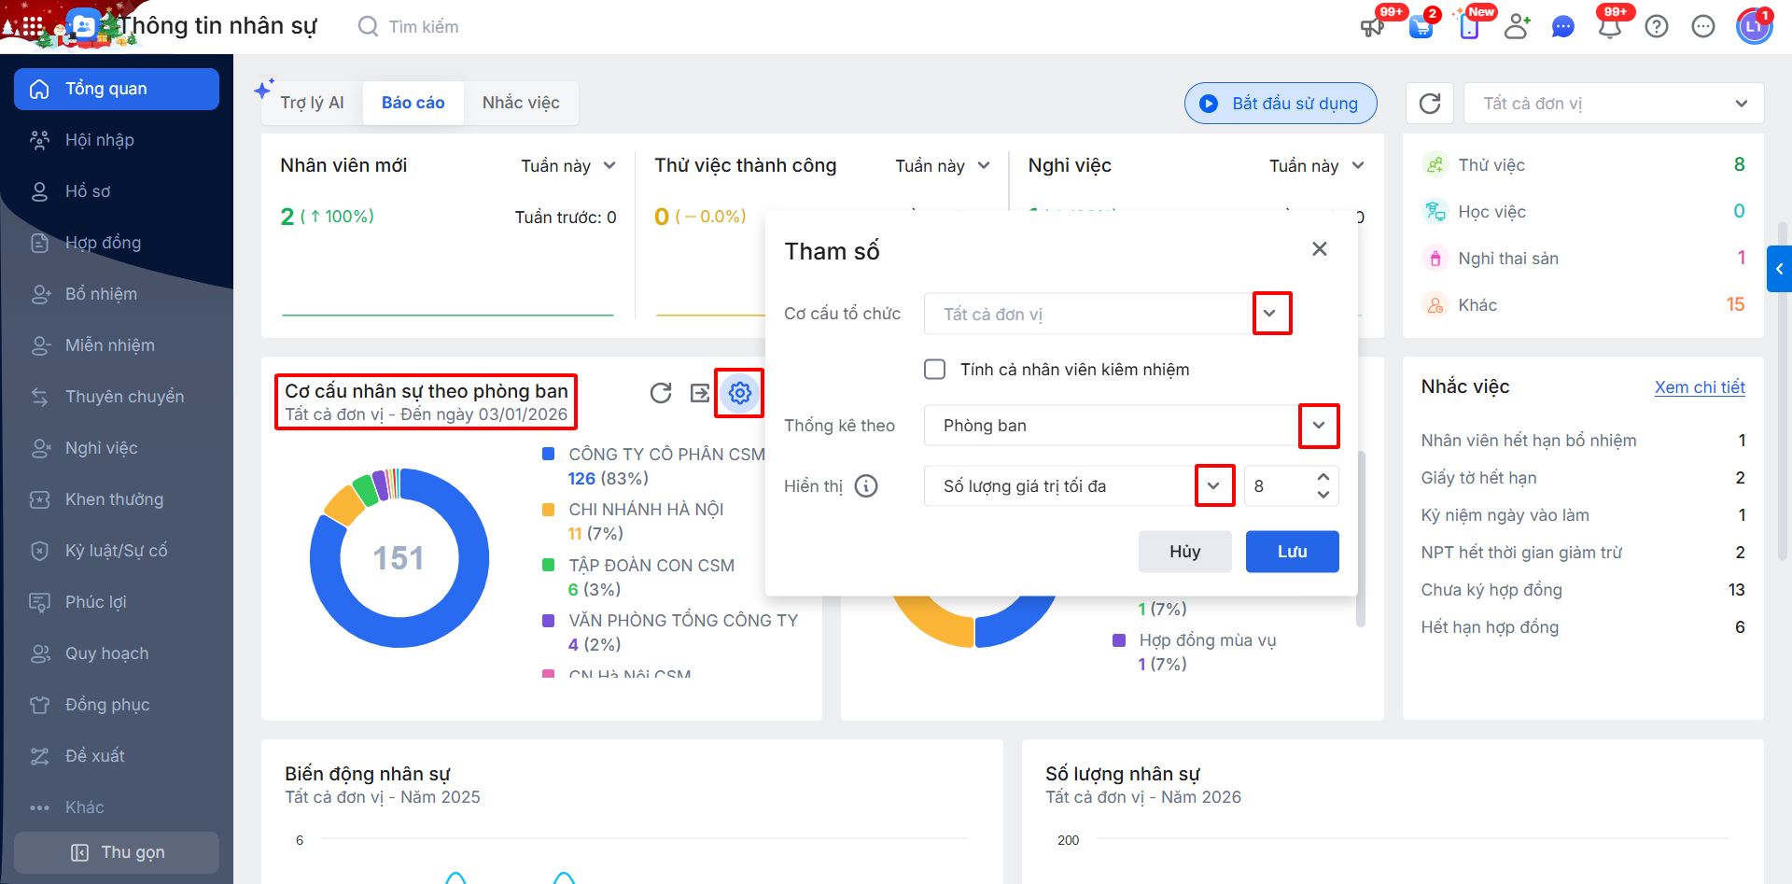Click the notification bell icon
1792x884 pixels.
(1609, 26)
